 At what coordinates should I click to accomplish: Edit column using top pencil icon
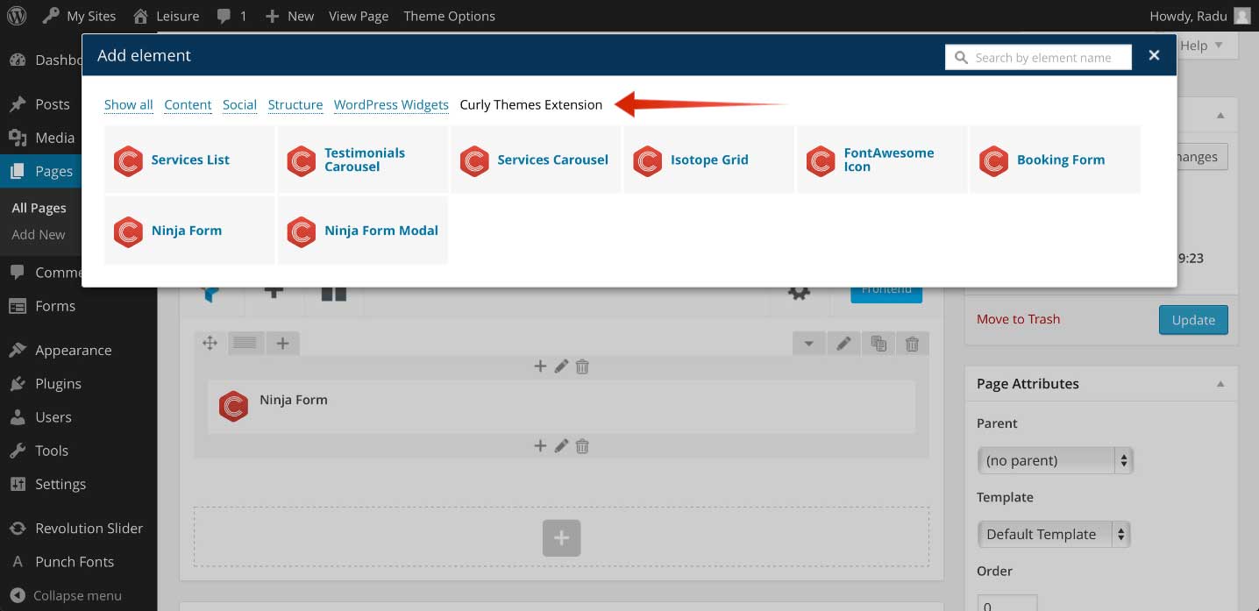pyautogui.click(x=562, y=366)
